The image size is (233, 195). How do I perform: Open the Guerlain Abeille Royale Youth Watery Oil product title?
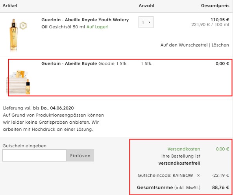click(x=85, y=23)
